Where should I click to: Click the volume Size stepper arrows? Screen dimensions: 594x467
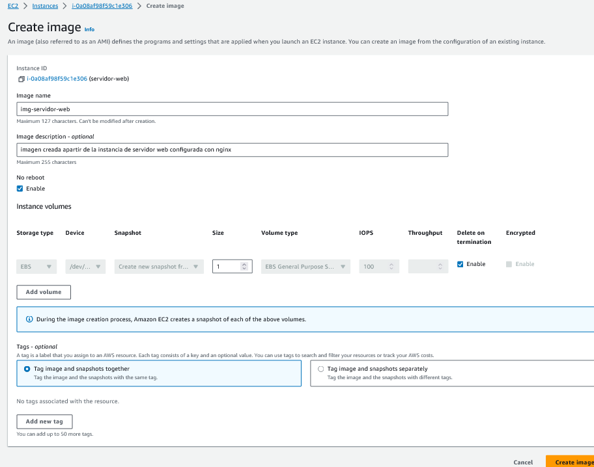coord(244,267)
